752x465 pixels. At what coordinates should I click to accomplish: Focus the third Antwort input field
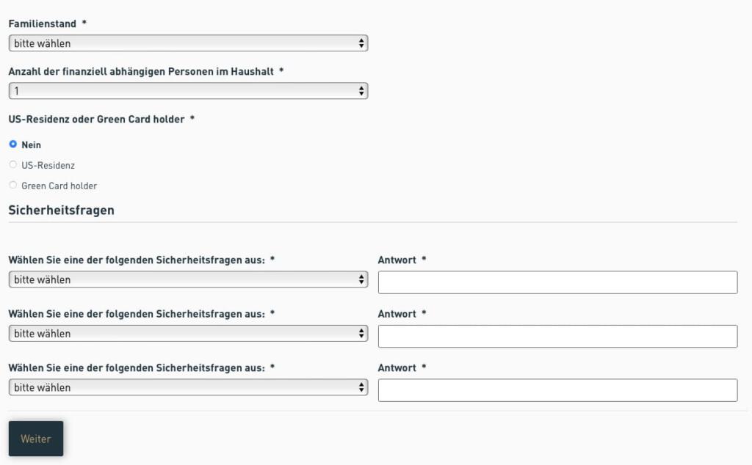pos(557,389)
